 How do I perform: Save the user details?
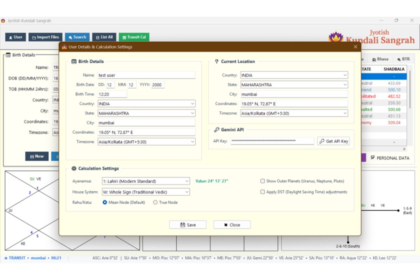tap(188, 225)
